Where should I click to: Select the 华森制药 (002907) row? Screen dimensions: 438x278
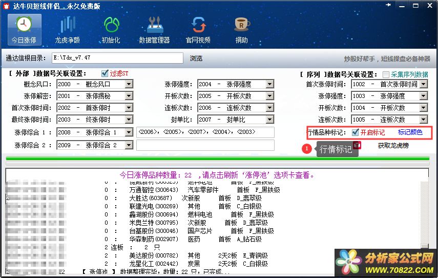(183, 239)
